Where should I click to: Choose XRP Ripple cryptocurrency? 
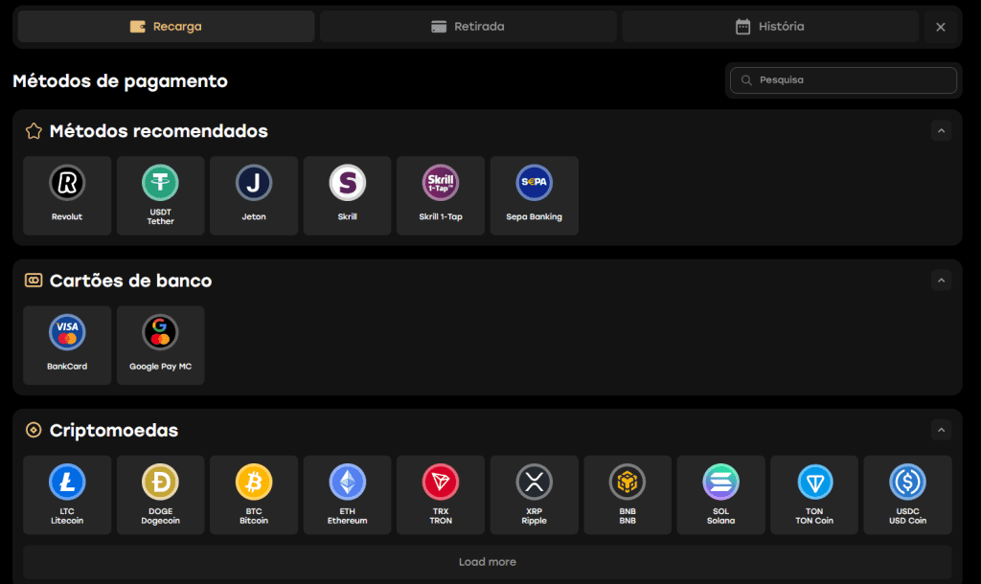(x=535, y=495)
